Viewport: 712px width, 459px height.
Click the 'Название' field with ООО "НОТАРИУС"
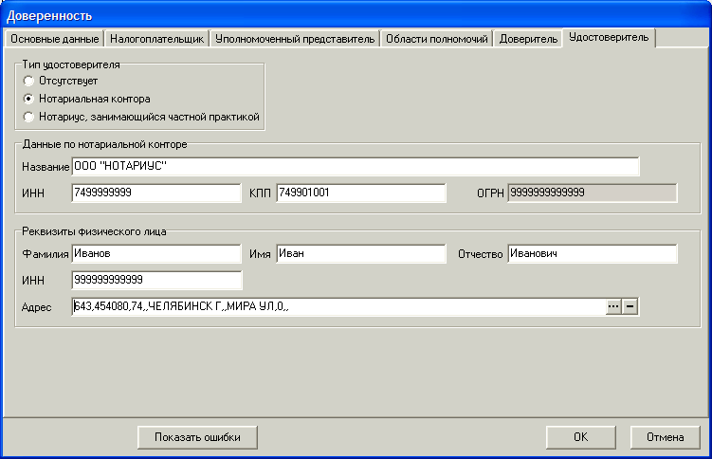[x=356, y=167]
